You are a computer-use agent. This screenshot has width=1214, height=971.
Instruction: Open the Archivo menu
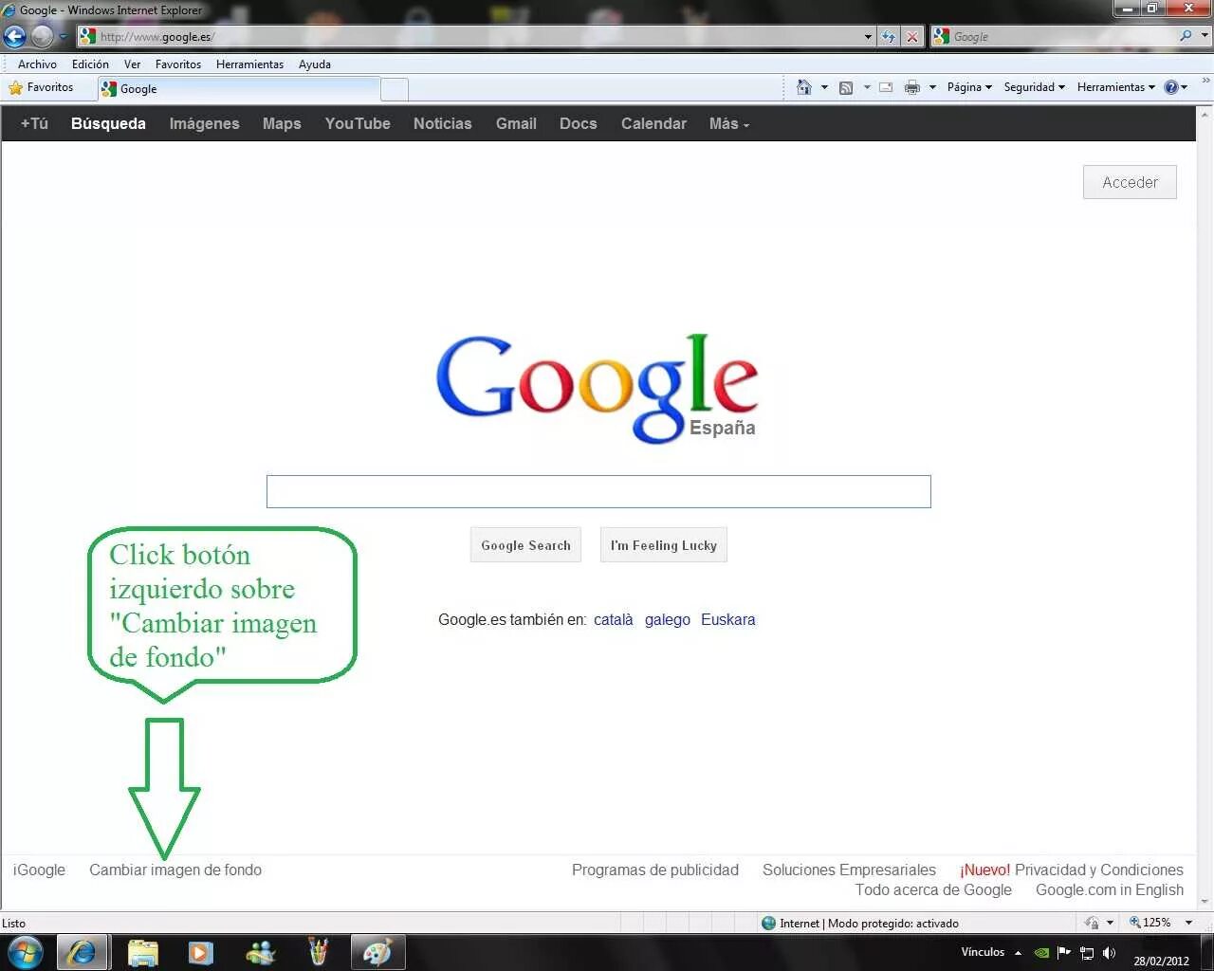pyautogui.click(x=37, y=64)
